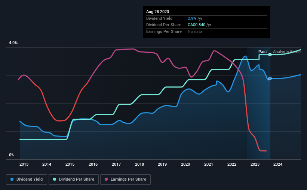Click the 2023 x-axis label

255,164
